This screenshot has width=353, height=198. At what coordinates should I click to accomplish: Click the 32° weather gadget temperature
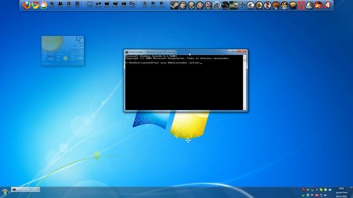click(79, 39)
